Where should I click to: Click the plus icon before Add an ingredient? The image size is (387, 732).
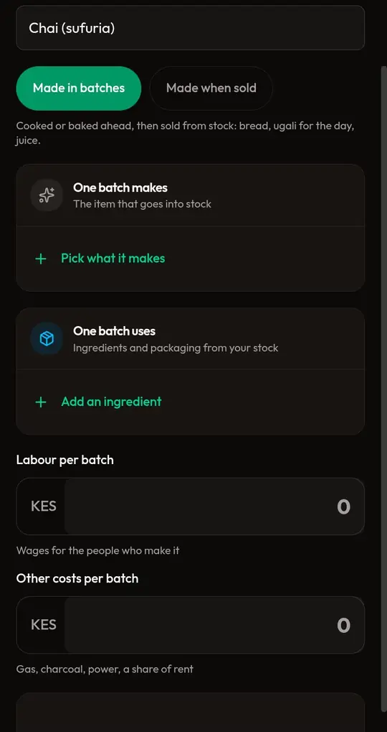point(41,402)
